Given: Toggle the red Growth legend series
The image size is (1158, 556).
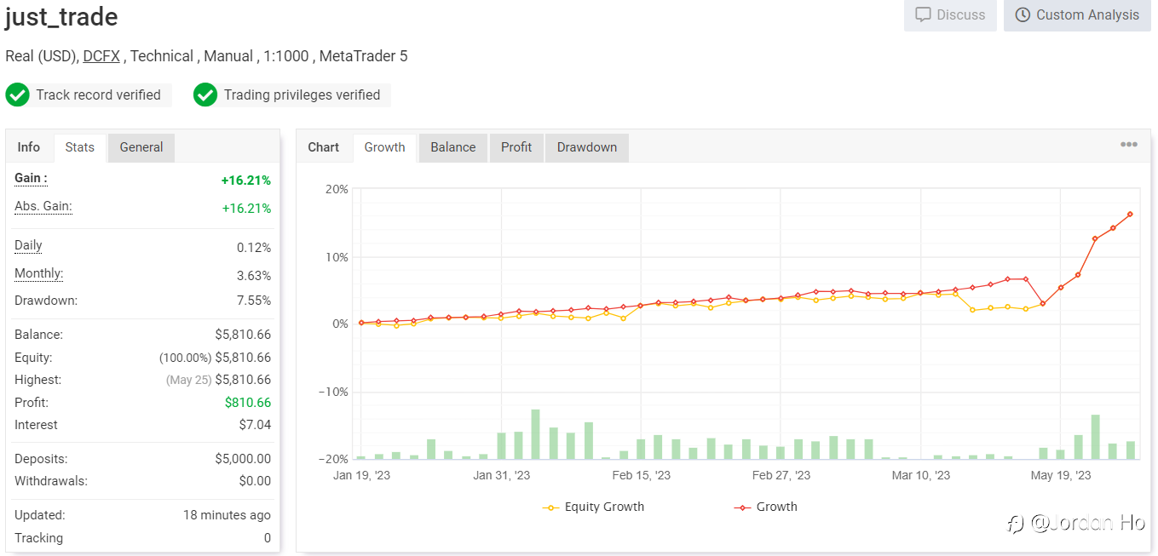Looking at the screenshot, I should (765, 507).
